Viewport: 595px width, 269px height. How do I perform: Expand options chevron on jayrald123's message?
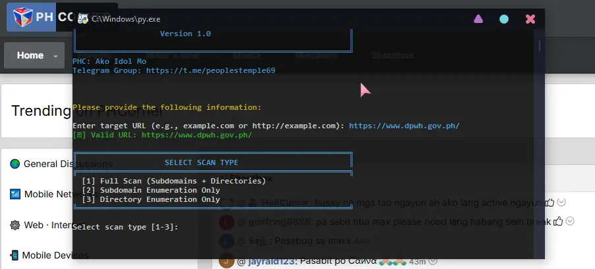pyautogui.click(x=433, y=261)
